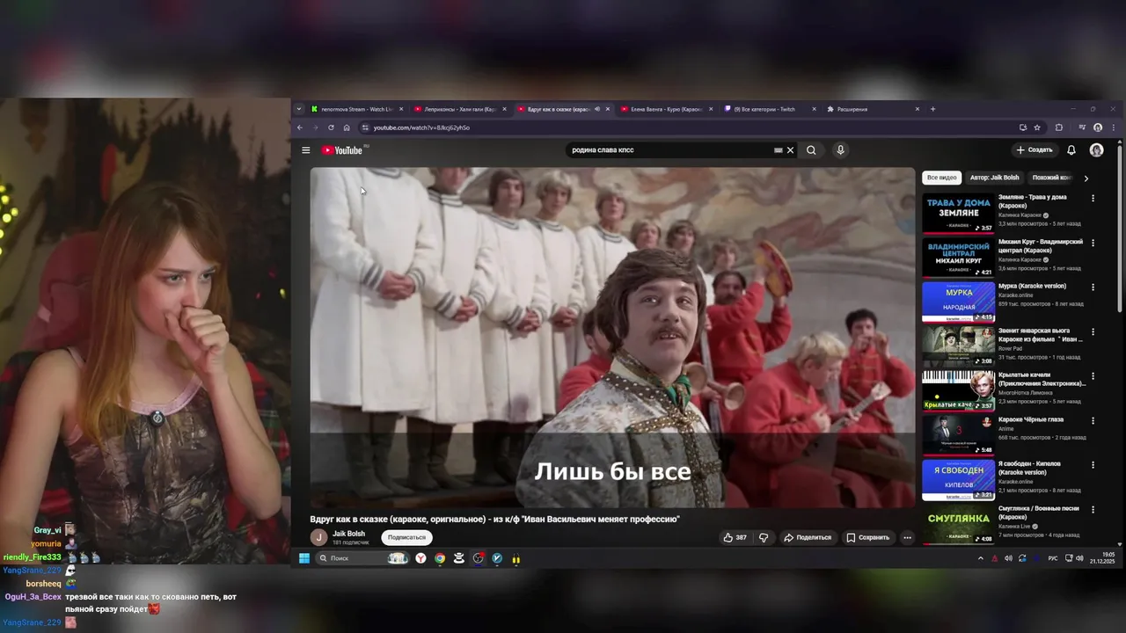Bookmark this page with the star icon

(1037, 127)
